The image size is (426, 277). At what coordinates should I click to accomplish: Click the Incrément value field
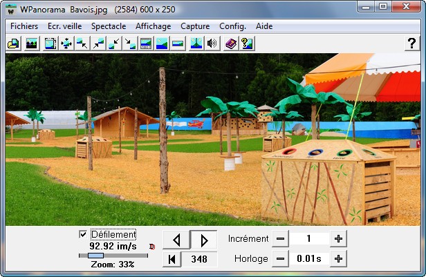(309, 239)
